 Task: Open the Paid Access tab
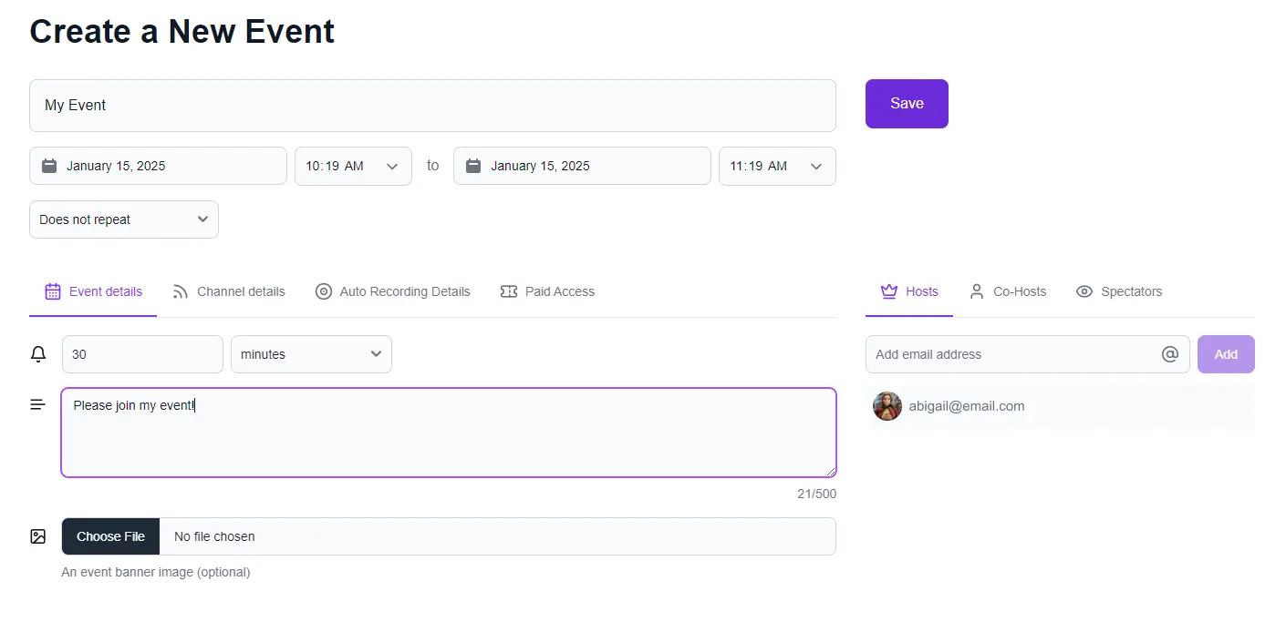point(547,291)
